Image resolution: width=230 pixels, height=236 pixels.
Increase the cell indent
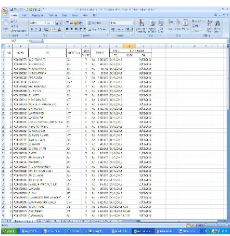pos(85,29)
